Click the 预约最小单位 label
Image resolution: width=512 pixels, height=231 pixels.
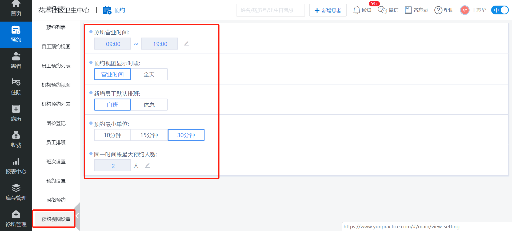click(111, 124)
